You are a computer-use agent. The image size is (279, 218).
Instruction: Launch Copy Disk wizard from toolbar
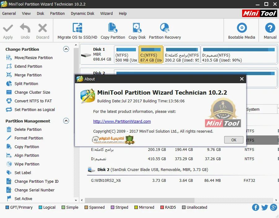137,31
